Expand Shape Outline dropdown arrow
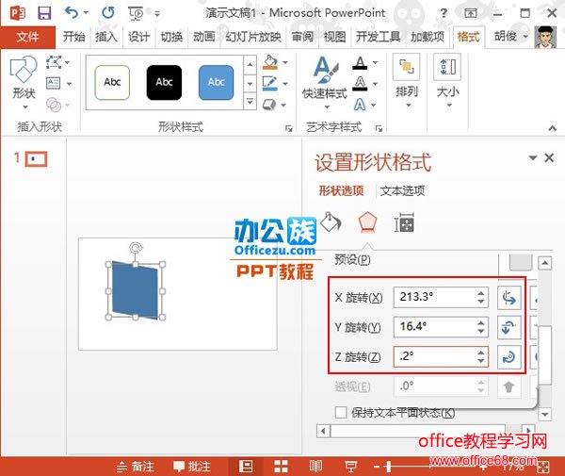The width and height of the screenshot is (565, 476). 285,84
